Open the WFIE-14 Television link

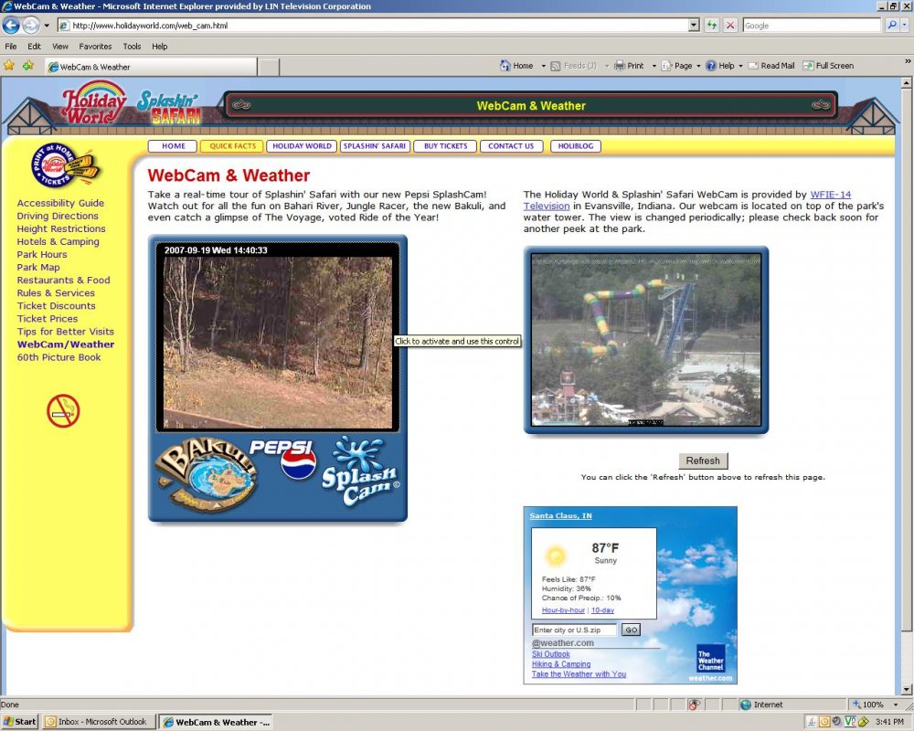[830, 195]
